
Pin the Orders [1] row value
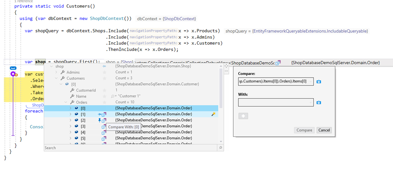[x=99, y=114]
